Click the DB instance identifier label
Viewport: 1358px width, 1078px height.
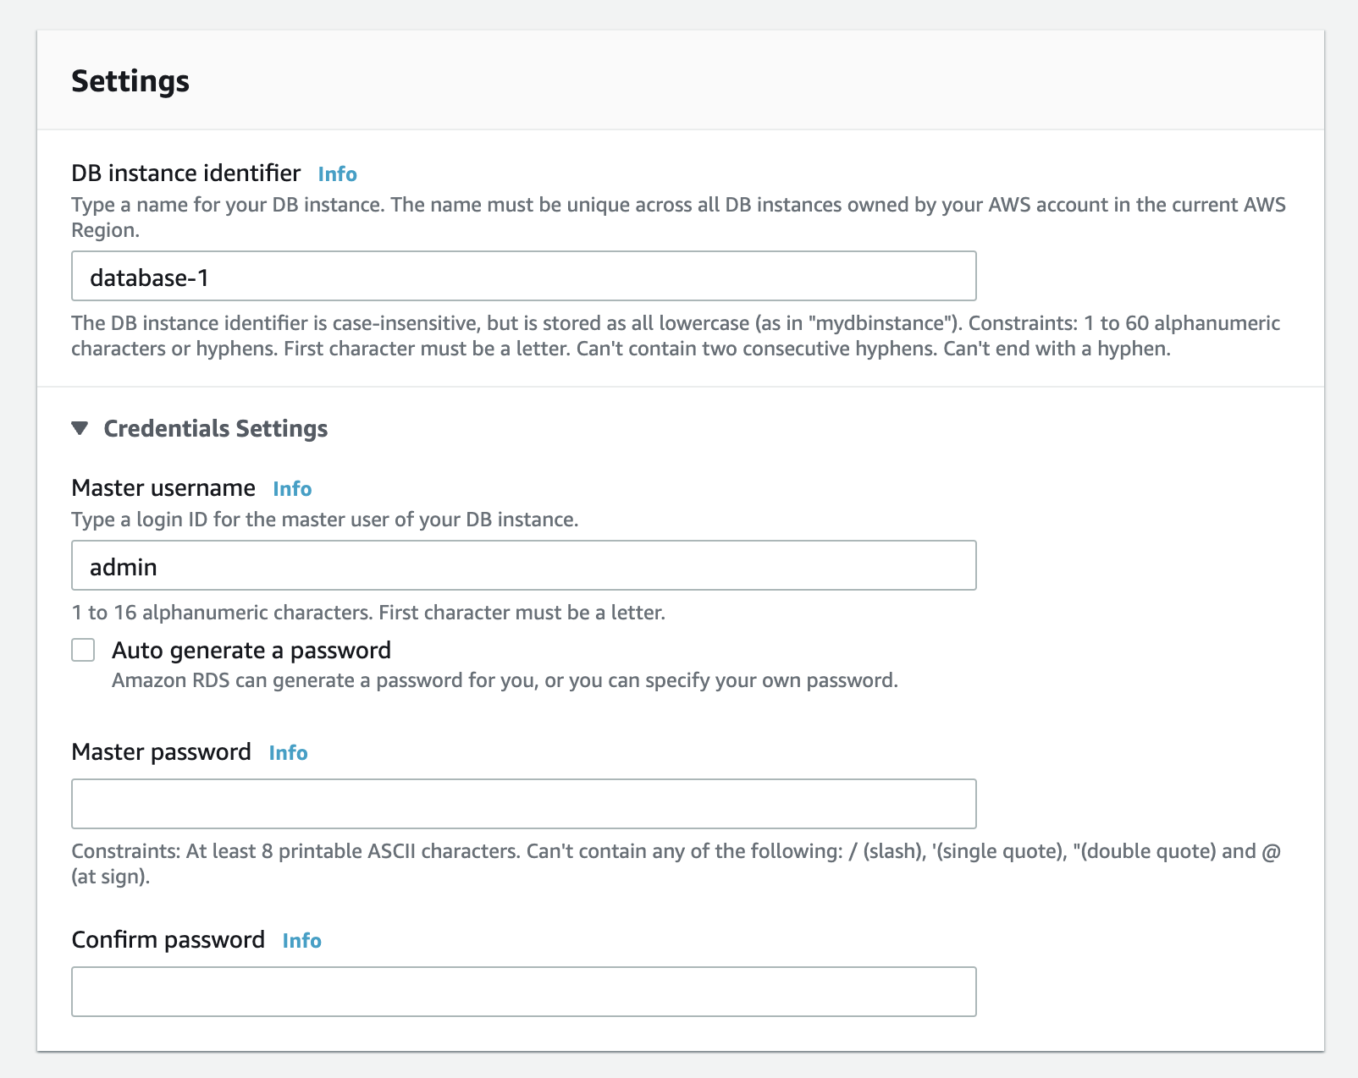coord(186,173)
